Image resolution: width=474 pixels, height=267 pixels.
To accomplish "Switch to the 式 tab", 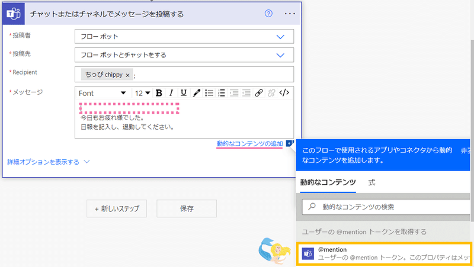I will pyautogui.click(x=371, y=182).
